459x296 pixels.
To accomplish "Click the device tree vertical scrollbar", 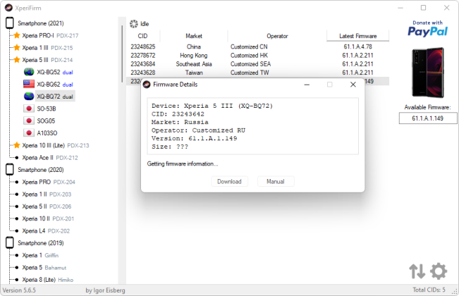I will click(122, 54).
